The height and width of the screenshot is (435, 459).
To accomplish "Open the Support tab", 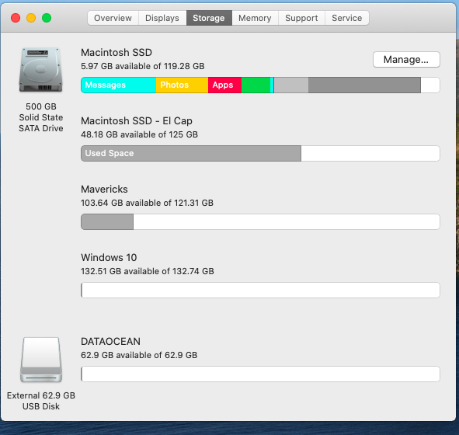I will click(301, 18).
